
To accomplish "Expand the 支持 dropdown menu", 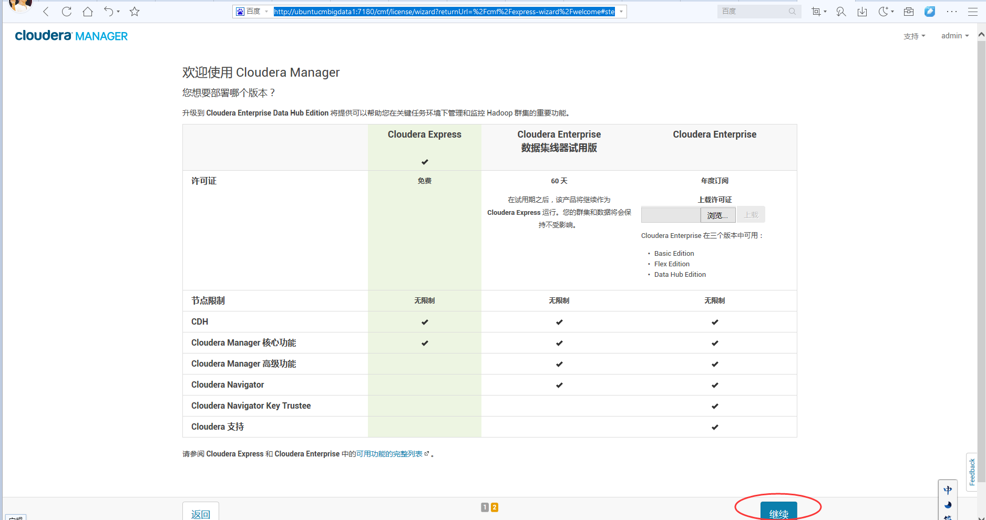I will (915, 36).
